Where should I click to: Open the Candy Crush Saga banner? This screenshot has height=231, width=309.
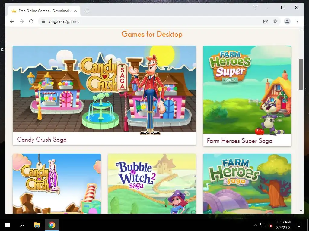coord(104,89)
